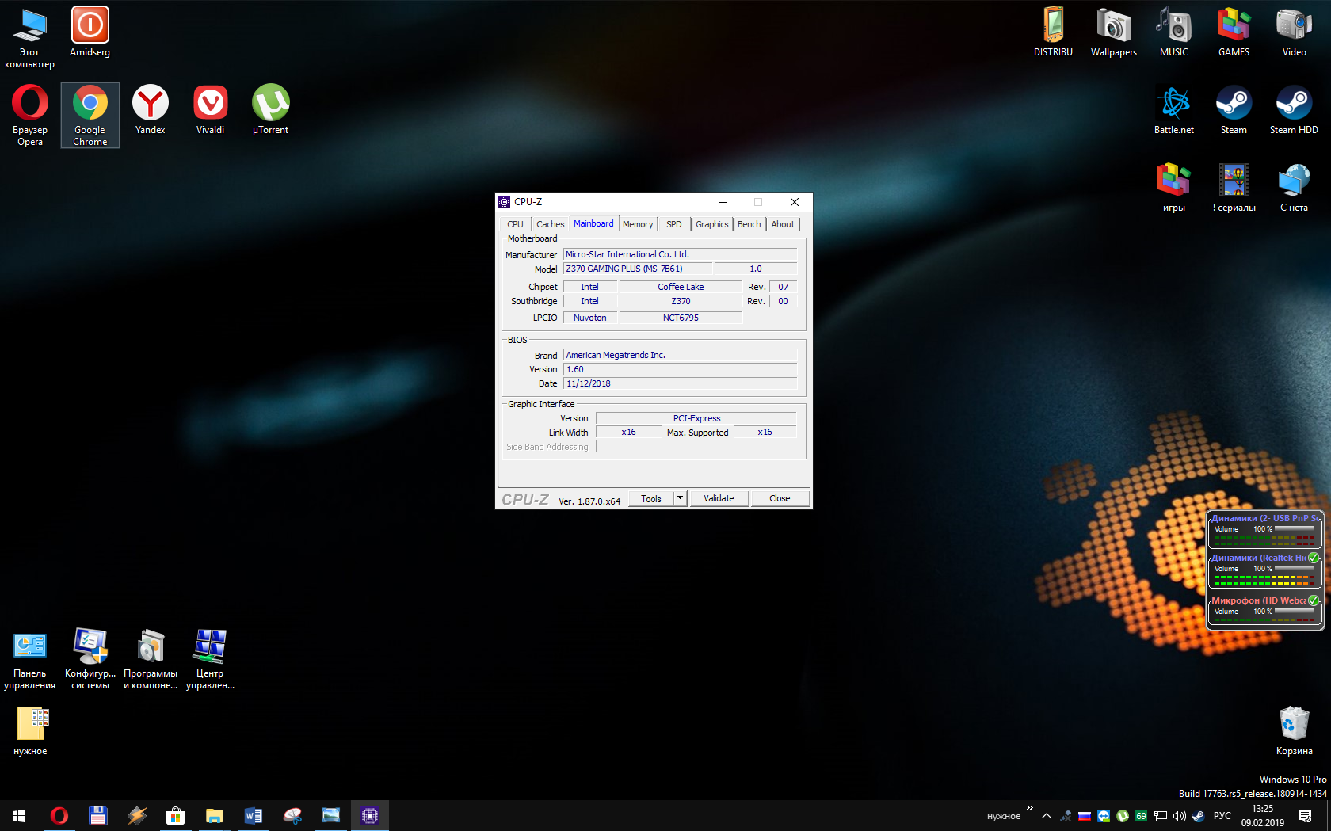
Task: Click the Tools button in CPU-Z
Action: (x=651, y=498)
